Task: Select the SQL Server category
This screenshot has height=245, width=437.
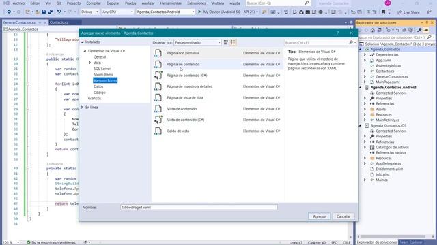Action: (102, 69)
